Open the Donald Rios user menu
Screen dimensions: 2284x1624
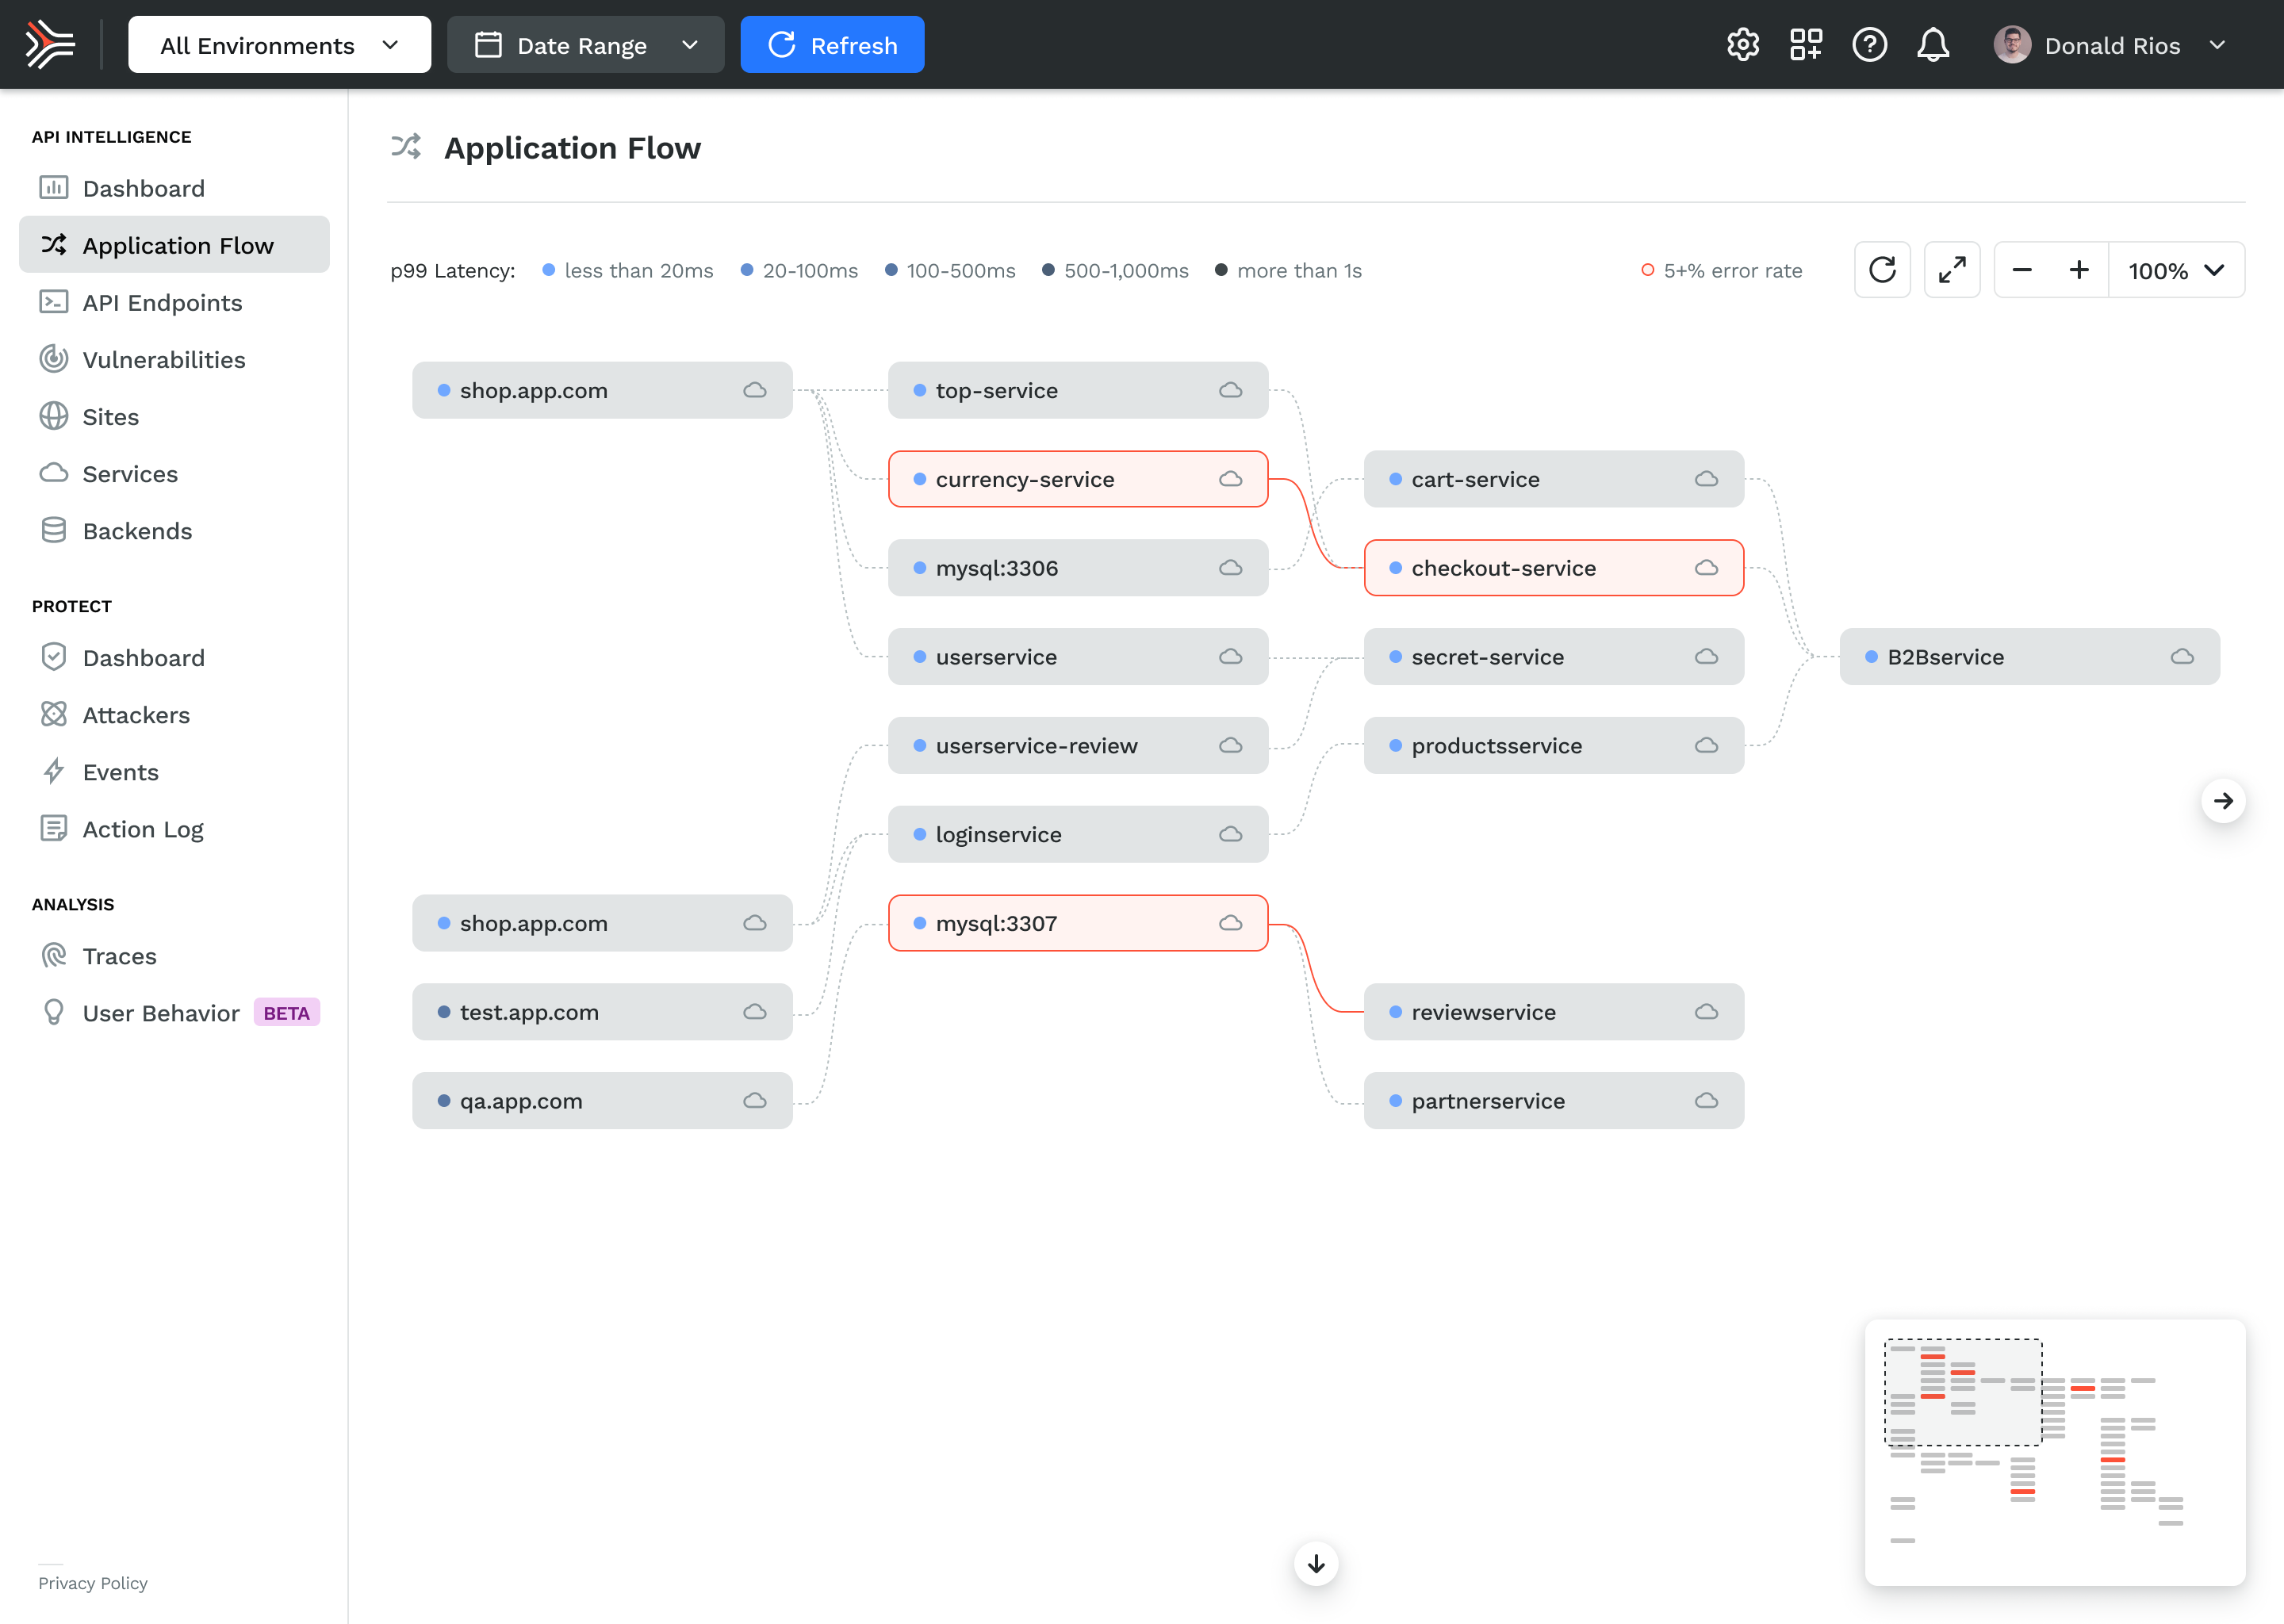[2110, 45]
